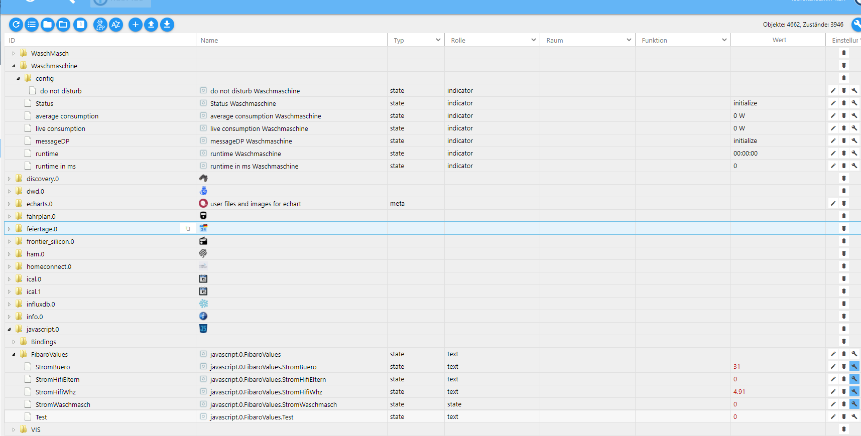The height and width of the screenshot is (436, 861).
Task: Switch to list view with the list icon
Action: click(32, 25)
